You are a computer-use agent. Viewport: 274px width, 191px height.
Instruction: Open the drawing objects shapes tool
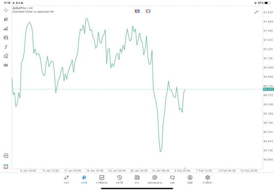click(6, 56)
